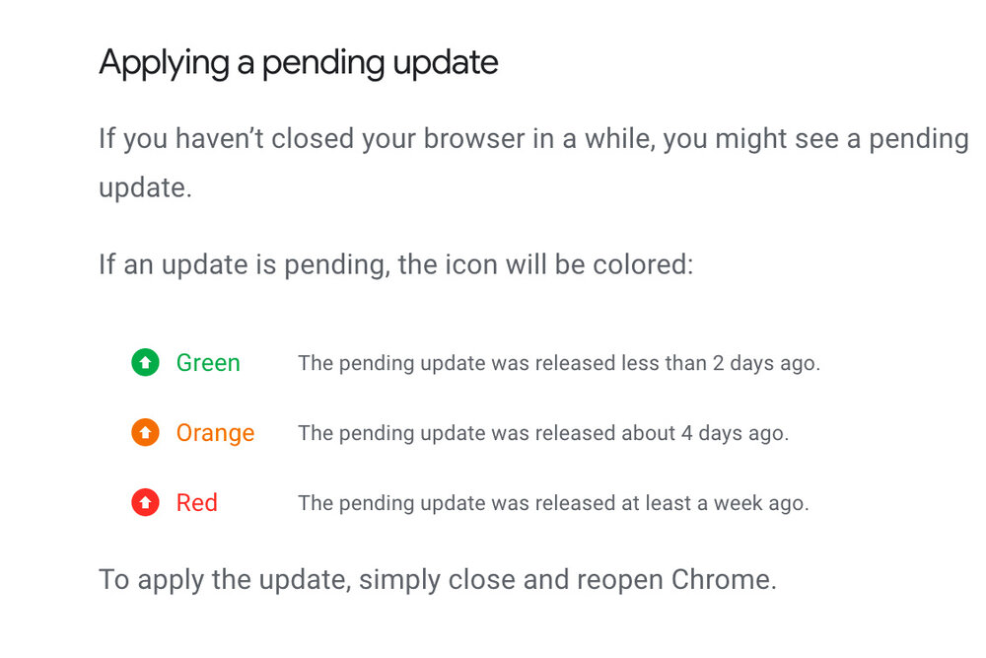
Task: Select the green 'Green' label text
Action: click(208, 363)
